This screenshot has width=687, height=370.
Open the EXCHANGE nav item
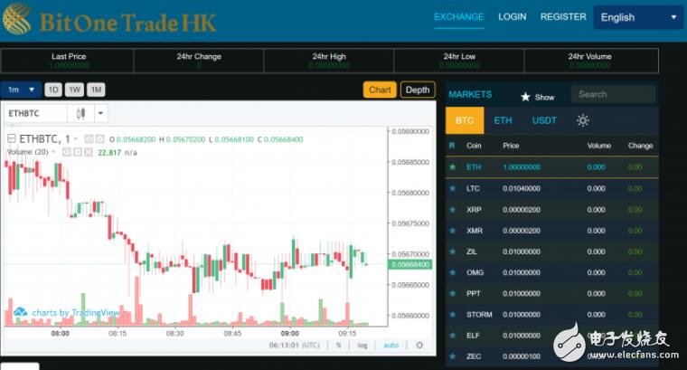click(x=458, y=17)
